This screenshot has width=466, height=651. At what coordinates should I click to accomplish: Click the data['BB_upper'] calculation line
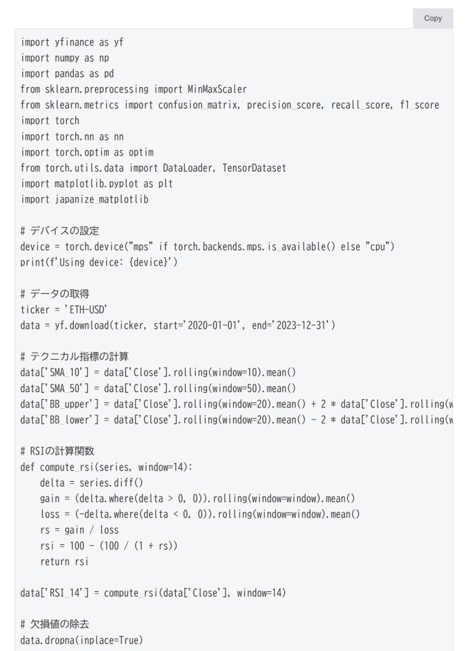(x=236, y=404)
